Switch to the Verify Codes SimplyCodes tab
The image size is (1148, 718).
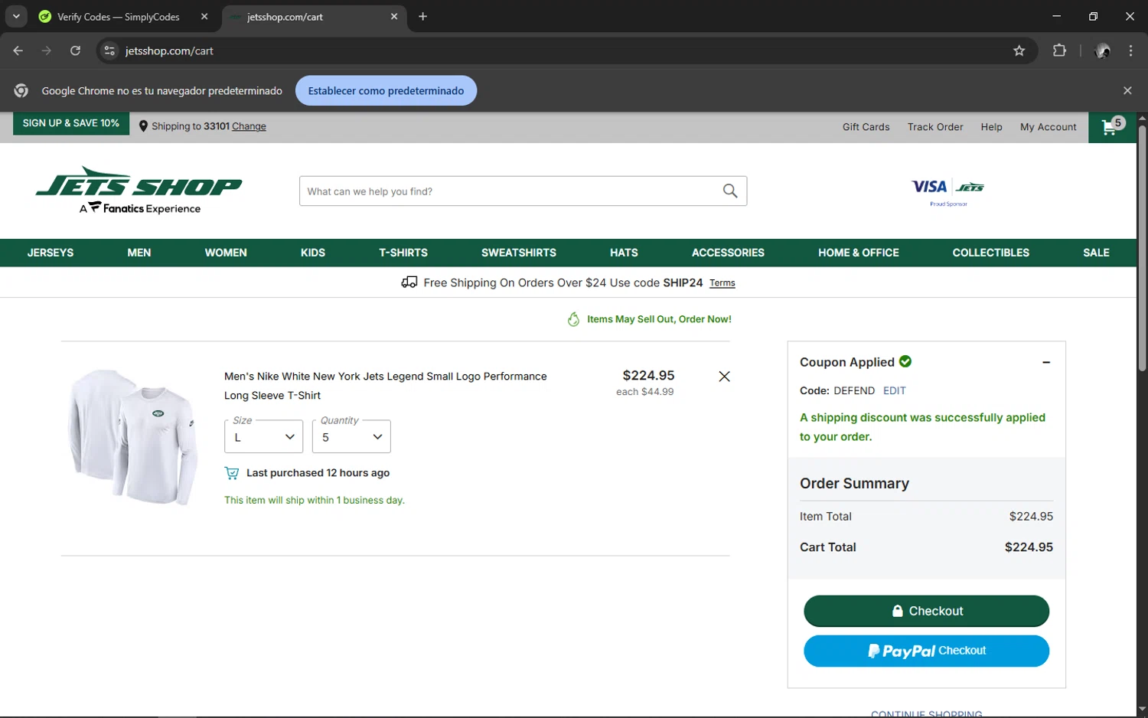[x=117, y=17]
